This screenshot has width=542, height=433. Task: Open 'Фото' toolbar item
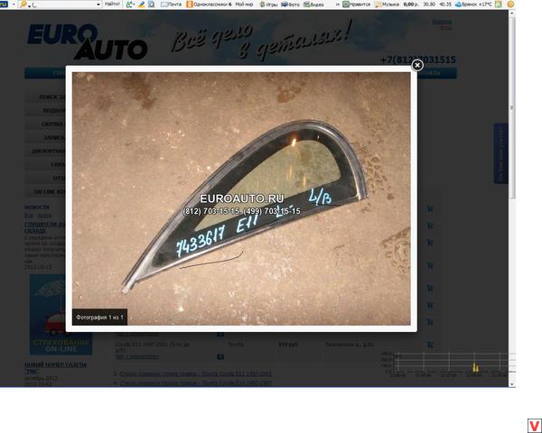coord(290,5)
